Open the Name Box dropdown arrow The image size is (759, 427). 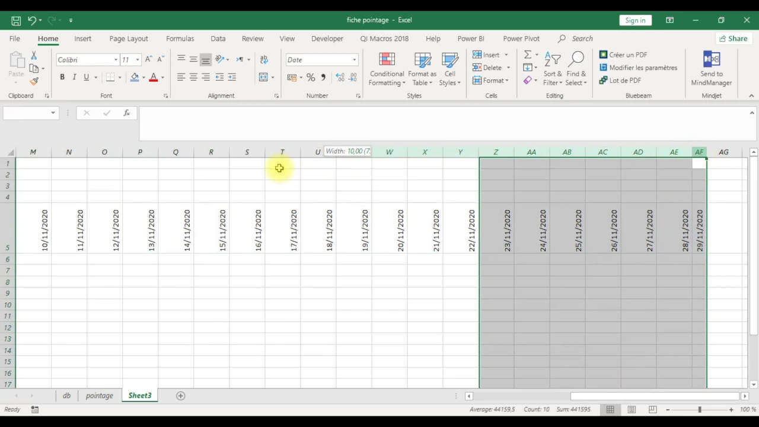click(53, 113)
